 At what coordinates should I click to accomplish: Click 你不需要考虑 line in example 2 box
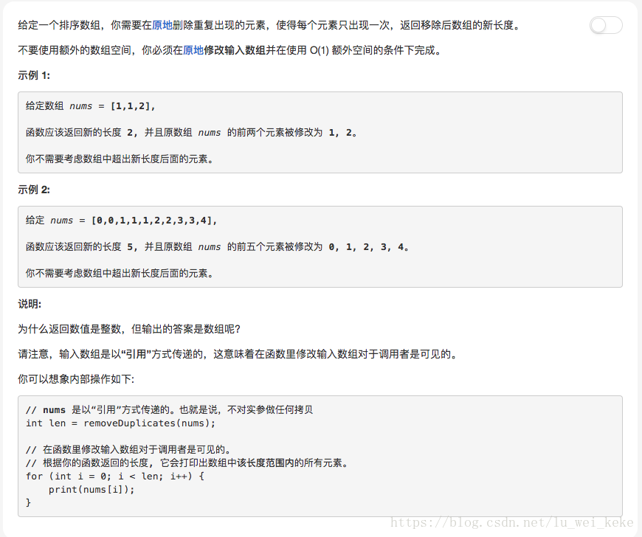[x=120, y=273]
